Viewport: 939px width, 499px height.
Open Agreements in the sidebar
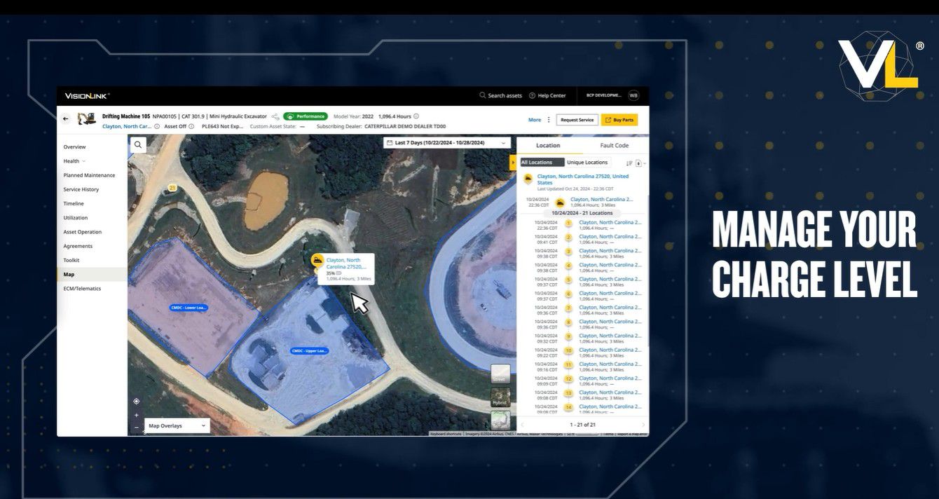[x=78, y=246]
